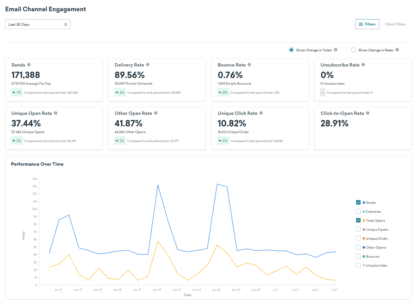Click the Click-to-Open Rate info icon
The height and width of the screenshot is (303, 416).
[x=367, y=113]
